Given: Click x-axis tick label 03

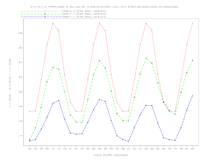Looking at the screenshot, I should pos(35,149).
